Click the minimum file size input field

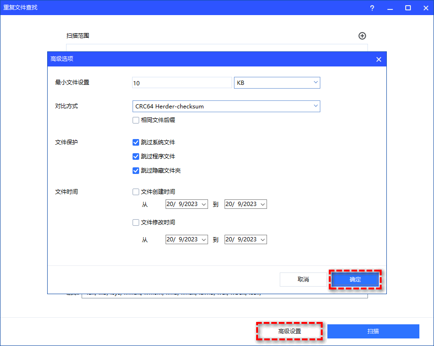(182, 82)
